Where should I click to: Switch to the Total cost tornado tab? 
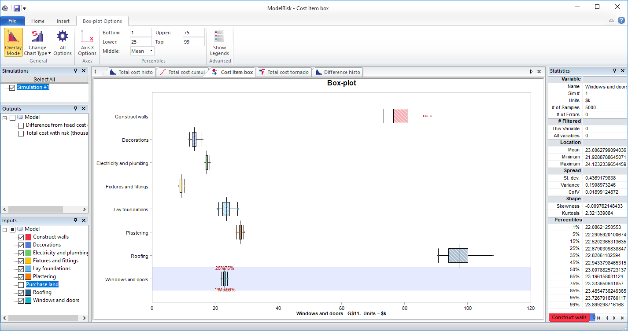tap(283, 72)
